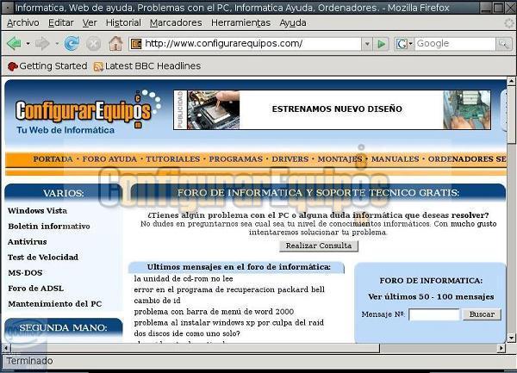Open the Back history dropdown arrow
517x373 pixels.
tap(28, 43)
